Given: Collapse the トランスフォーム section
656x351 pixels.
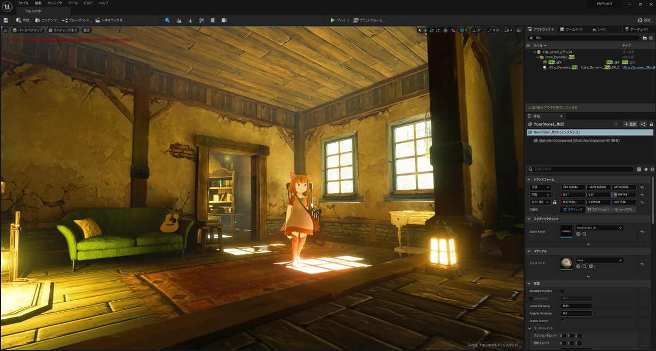Looking at the screenshot, I should (x=529, y=179).
